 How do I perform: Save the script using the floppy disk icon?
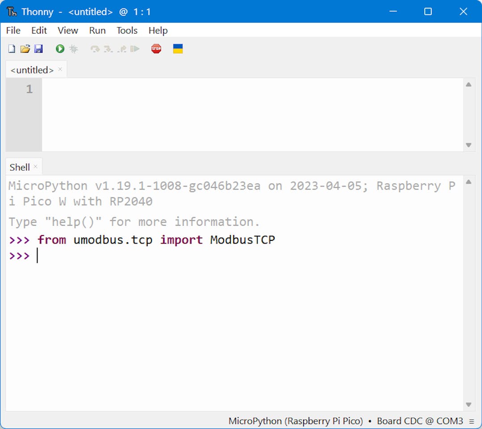click(38, 49)
